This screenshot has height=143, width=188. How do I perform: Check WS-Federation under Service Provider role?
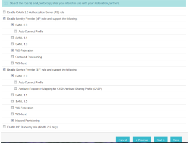tap(12, 108)
